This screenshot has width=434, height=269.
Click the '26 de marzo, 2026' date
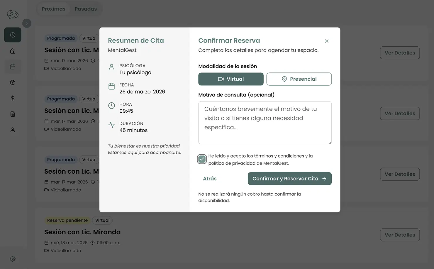coord(142,92)
